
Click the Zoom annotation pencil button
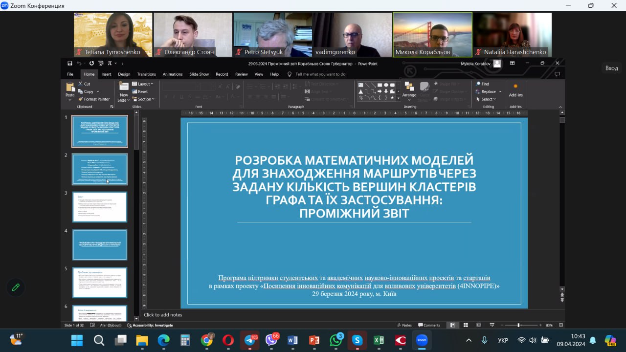coord(16,287)
